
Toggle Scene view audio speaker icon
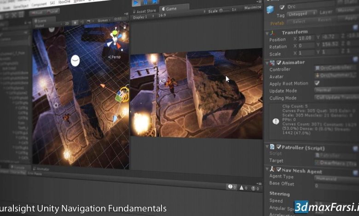(82, 22)
